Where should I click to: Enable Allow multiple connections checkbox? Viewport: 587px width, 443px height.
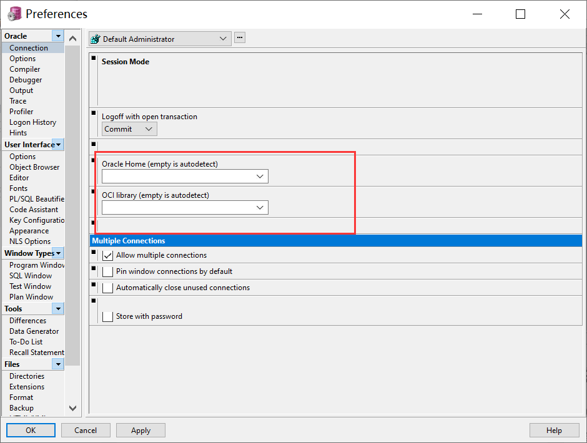tap(107, 256)
